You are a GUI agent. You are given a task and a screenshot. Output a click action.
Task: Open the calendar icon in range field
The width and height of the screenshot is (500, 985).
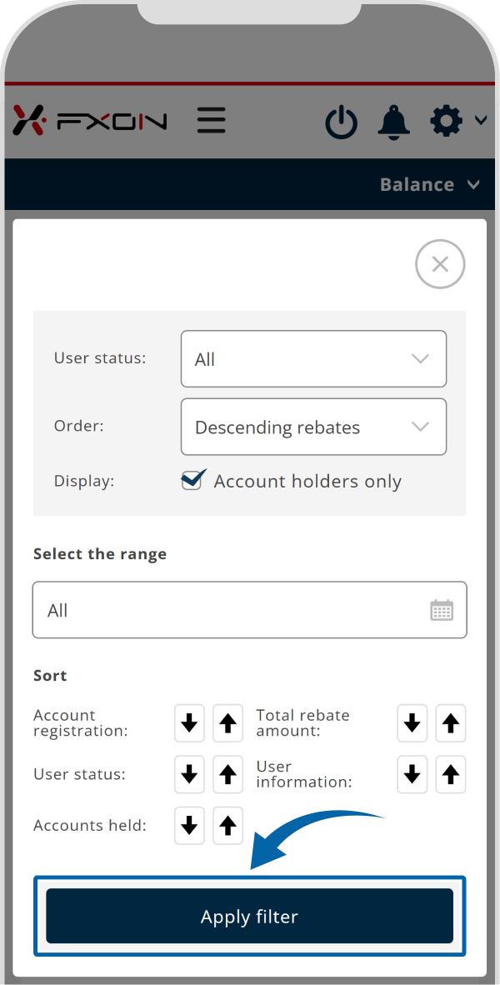point(442,610)
